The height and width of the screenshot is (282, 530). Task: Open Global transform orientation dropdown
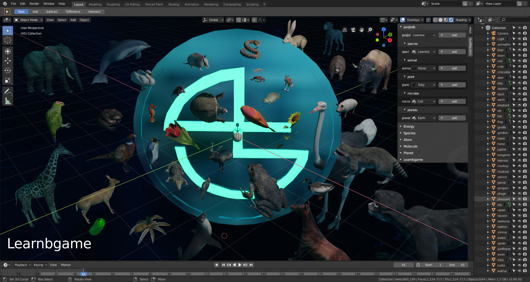click(x=213, y=20)
